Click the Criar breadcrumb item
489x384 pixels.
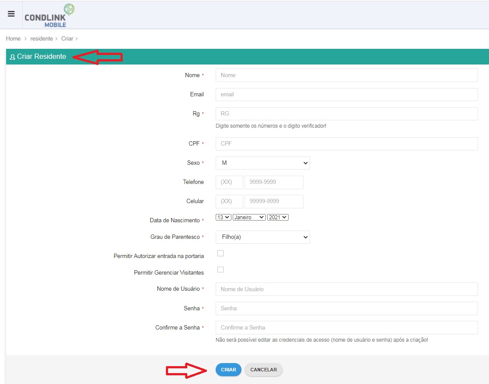click(67, 39)
